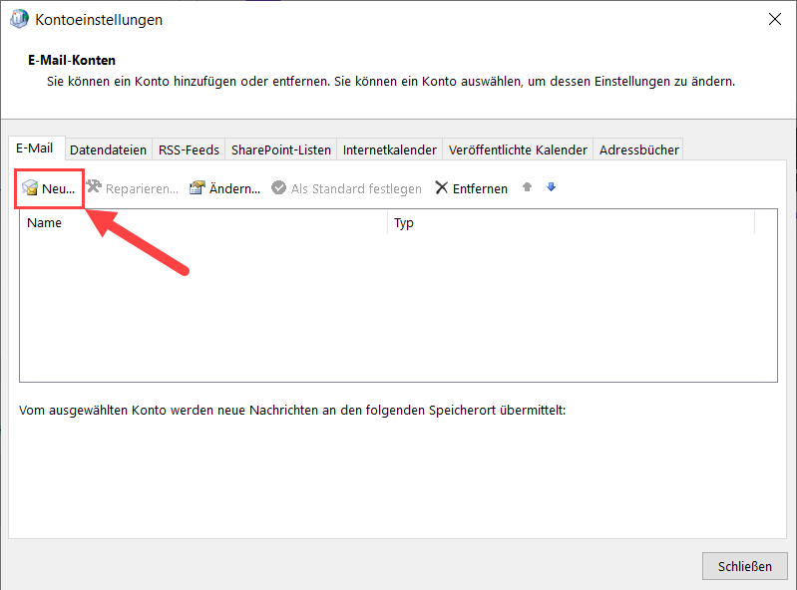Screen dimensions: 797x590
Task: Click the Kontoeinstellungen title bar icon
Action: click(x=19, y=19)
